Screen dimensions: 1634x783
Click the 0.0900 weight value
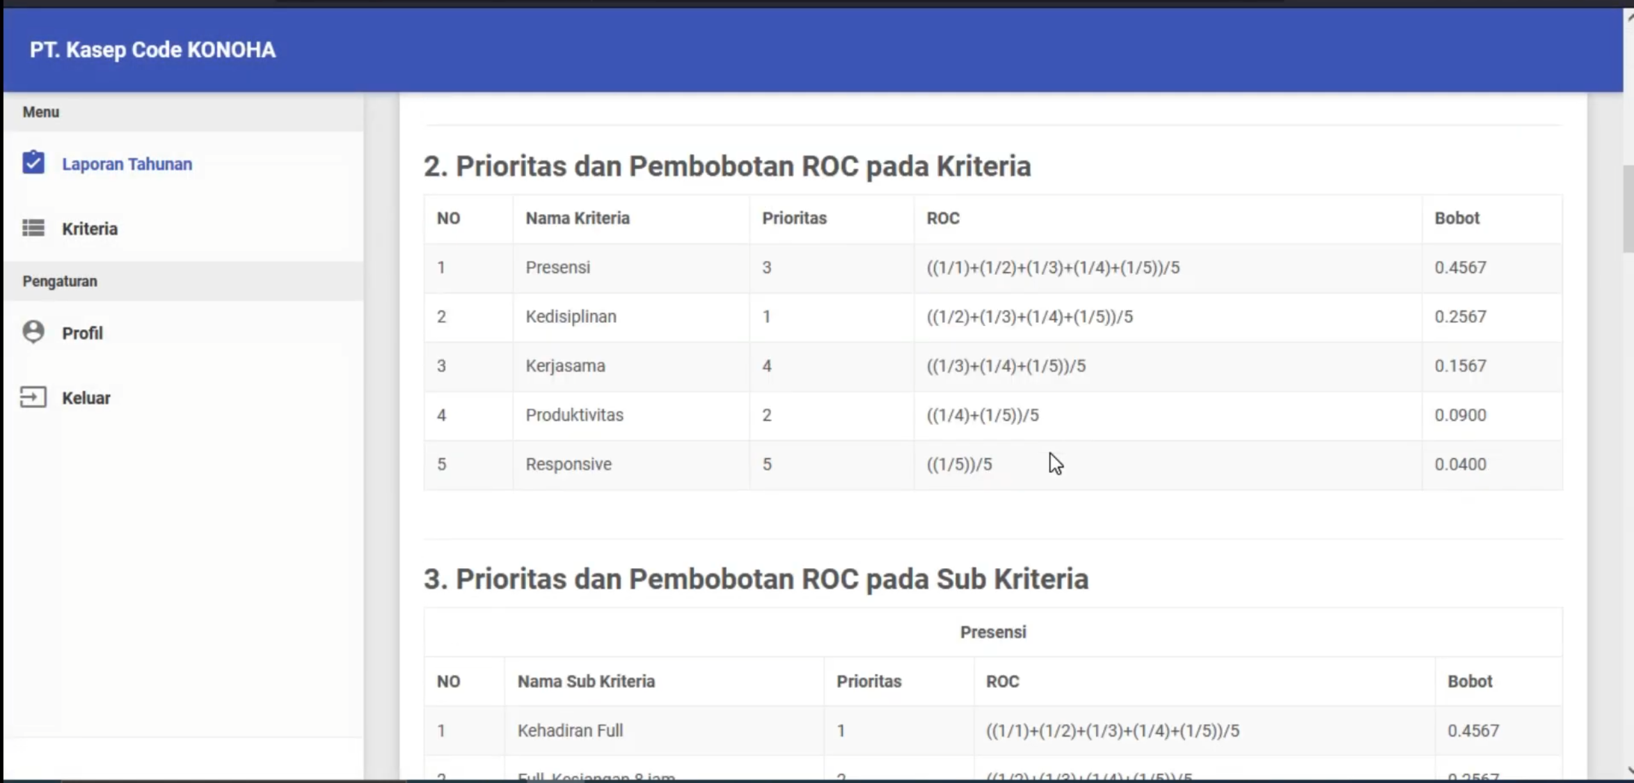click(x=1460, y=415)
